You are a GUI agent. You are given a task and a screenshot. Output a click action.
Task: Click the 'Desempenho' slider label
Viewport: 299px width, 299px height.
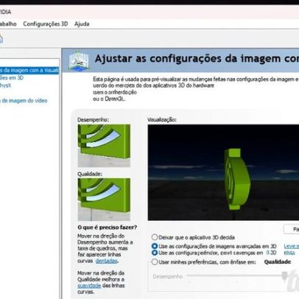tap(168, 276)
